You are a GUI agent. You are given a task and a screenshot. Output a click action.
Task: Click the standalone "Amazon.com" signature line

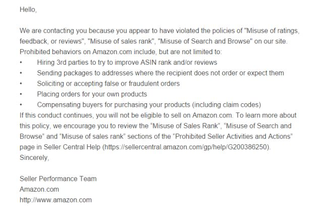point(39,189)
